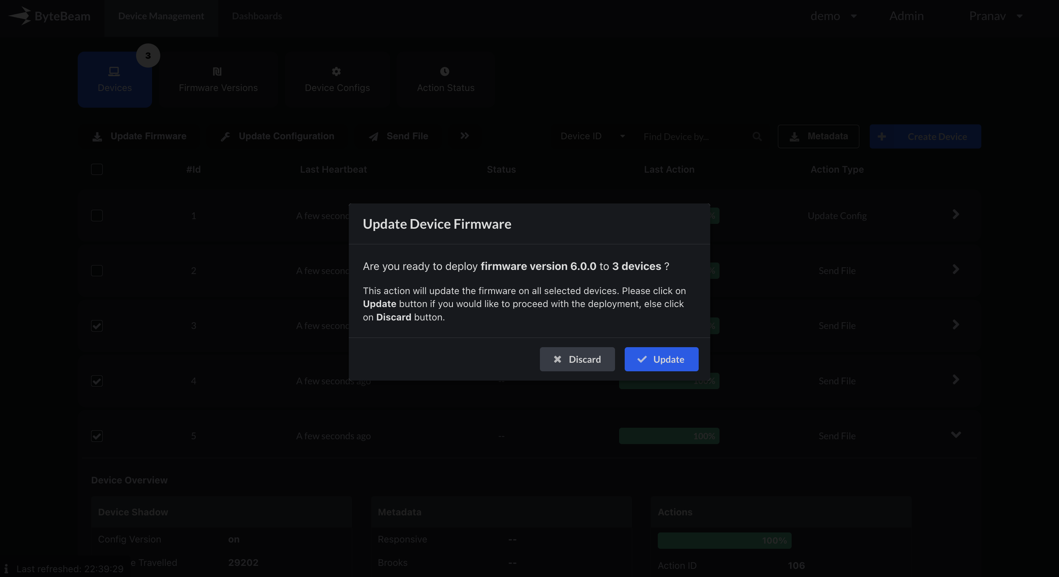The image size is (1059, 577).
Task: Open the demo project dropdown
Action: 833,16
